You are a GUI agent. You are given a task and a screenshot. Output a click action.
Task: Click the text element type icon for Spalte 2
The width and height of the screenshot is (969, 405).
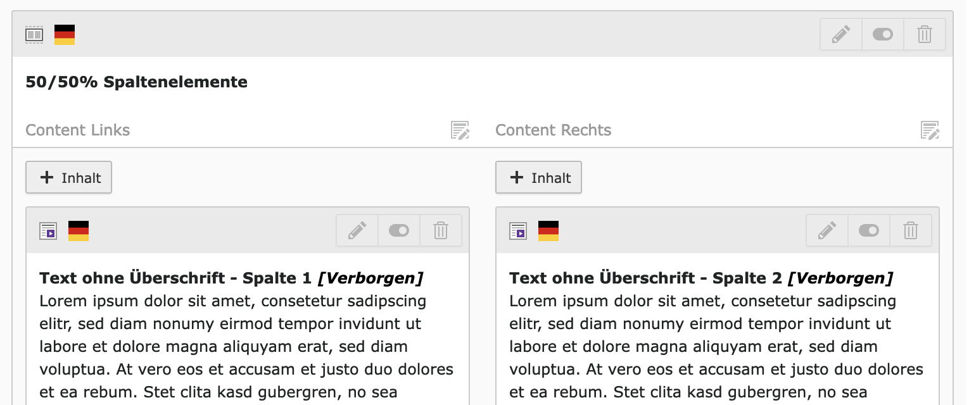point(518,231)
